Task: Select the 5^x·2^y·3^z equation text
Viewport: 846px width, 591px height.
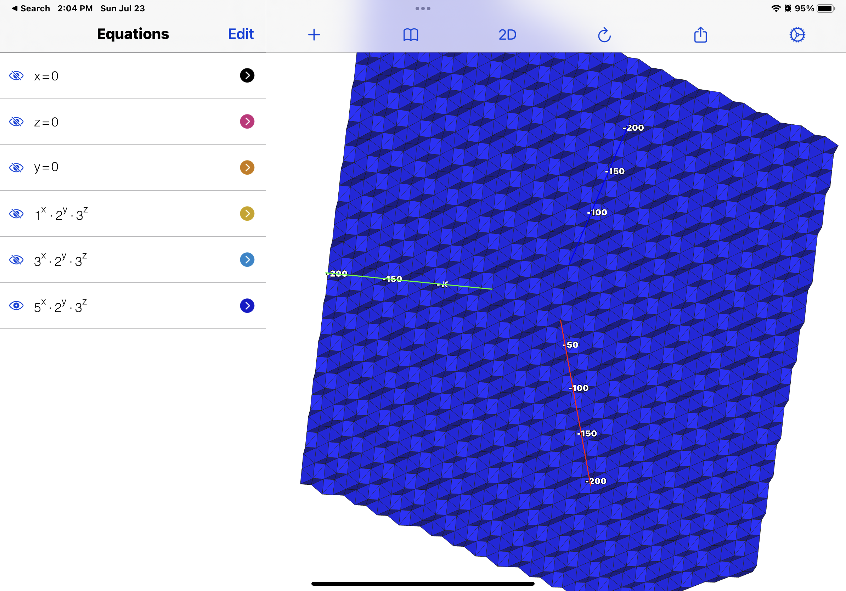Action: click(61, 306)
